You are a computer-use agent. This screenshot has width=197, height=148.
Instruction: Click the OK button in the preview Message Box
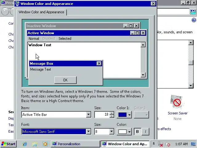66,80
